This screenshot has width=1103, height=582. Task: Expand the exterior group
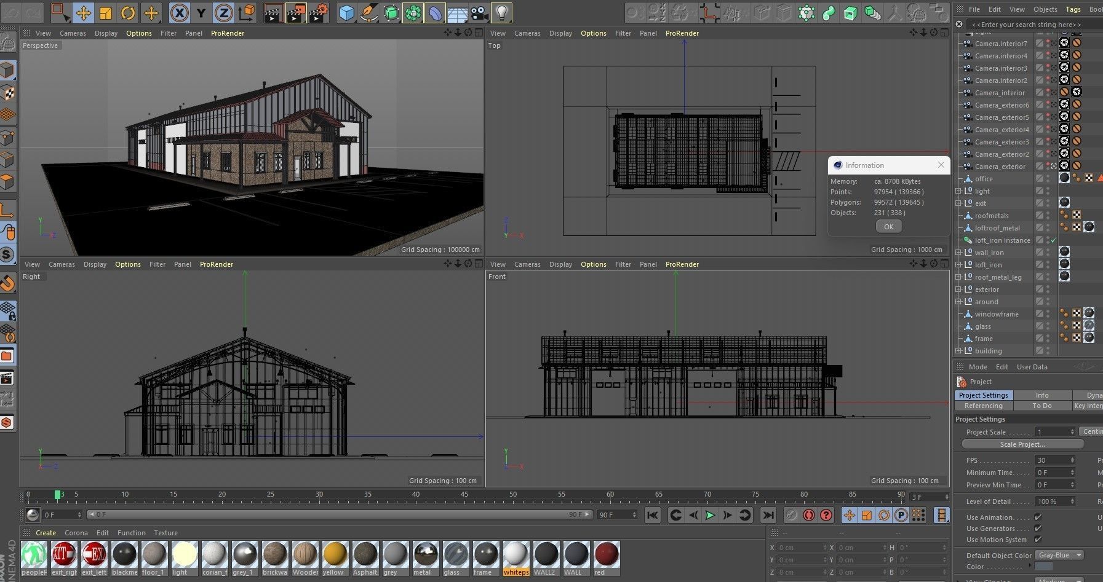point(958,289)
